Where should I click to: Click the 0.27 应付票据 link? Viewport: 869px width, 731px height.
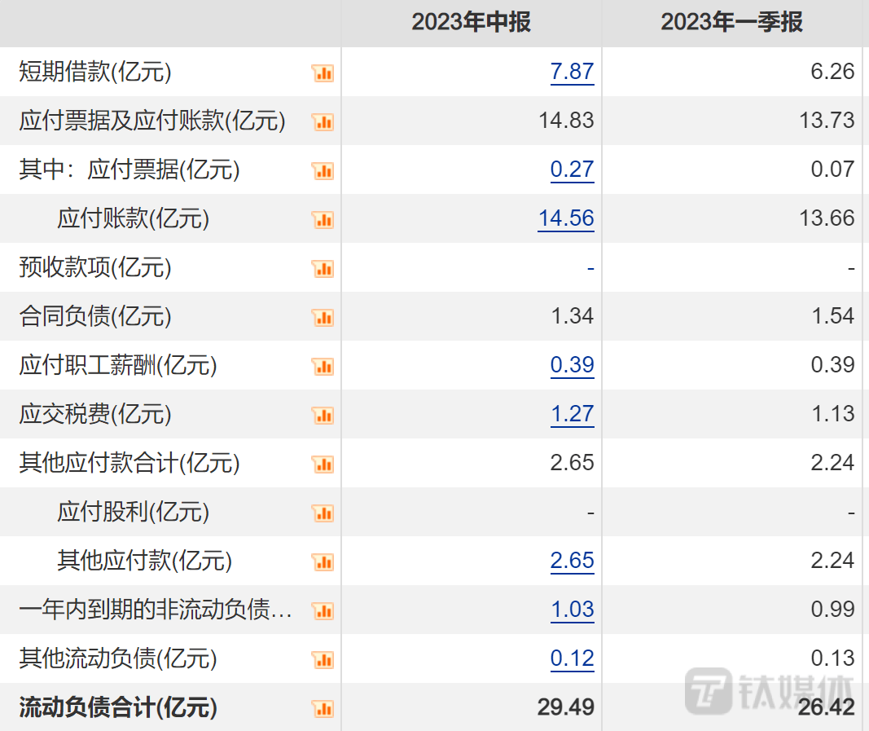click(x=572, y=170)
